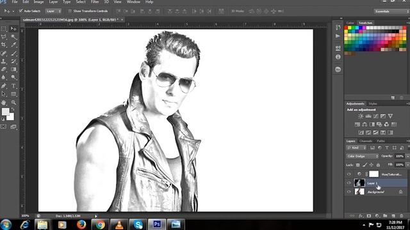Open the Move tool preset picker arrow
Screen dimensions: 410x230
[13, 11]
